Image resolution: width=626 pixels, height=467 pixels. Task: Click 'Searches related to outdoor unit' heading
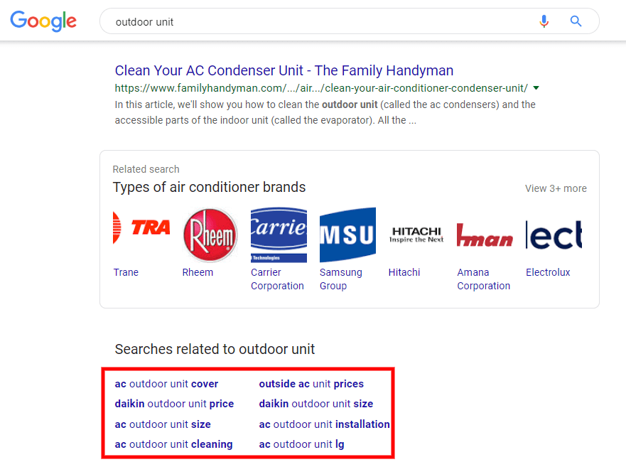[x=215, y=349]
